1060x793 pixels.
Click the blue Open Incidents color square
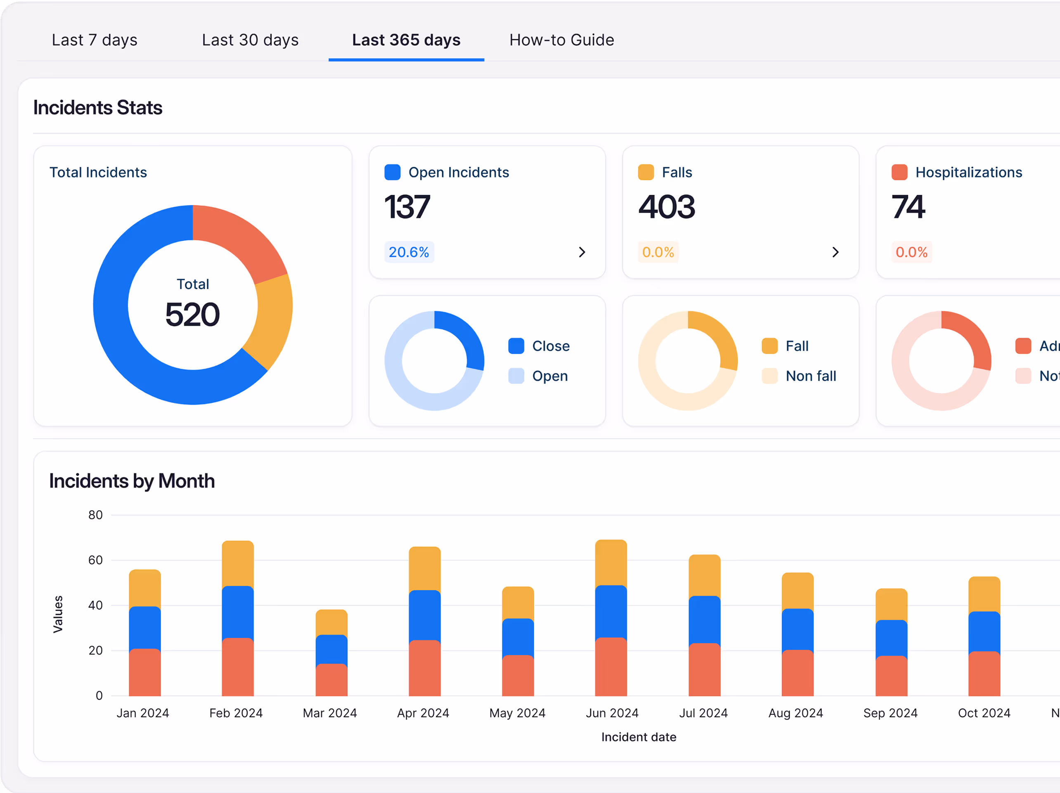393,173
